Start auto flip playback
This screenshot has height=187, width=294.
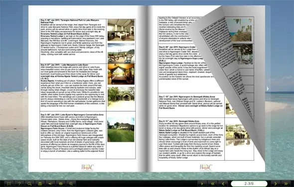point(202,184)
